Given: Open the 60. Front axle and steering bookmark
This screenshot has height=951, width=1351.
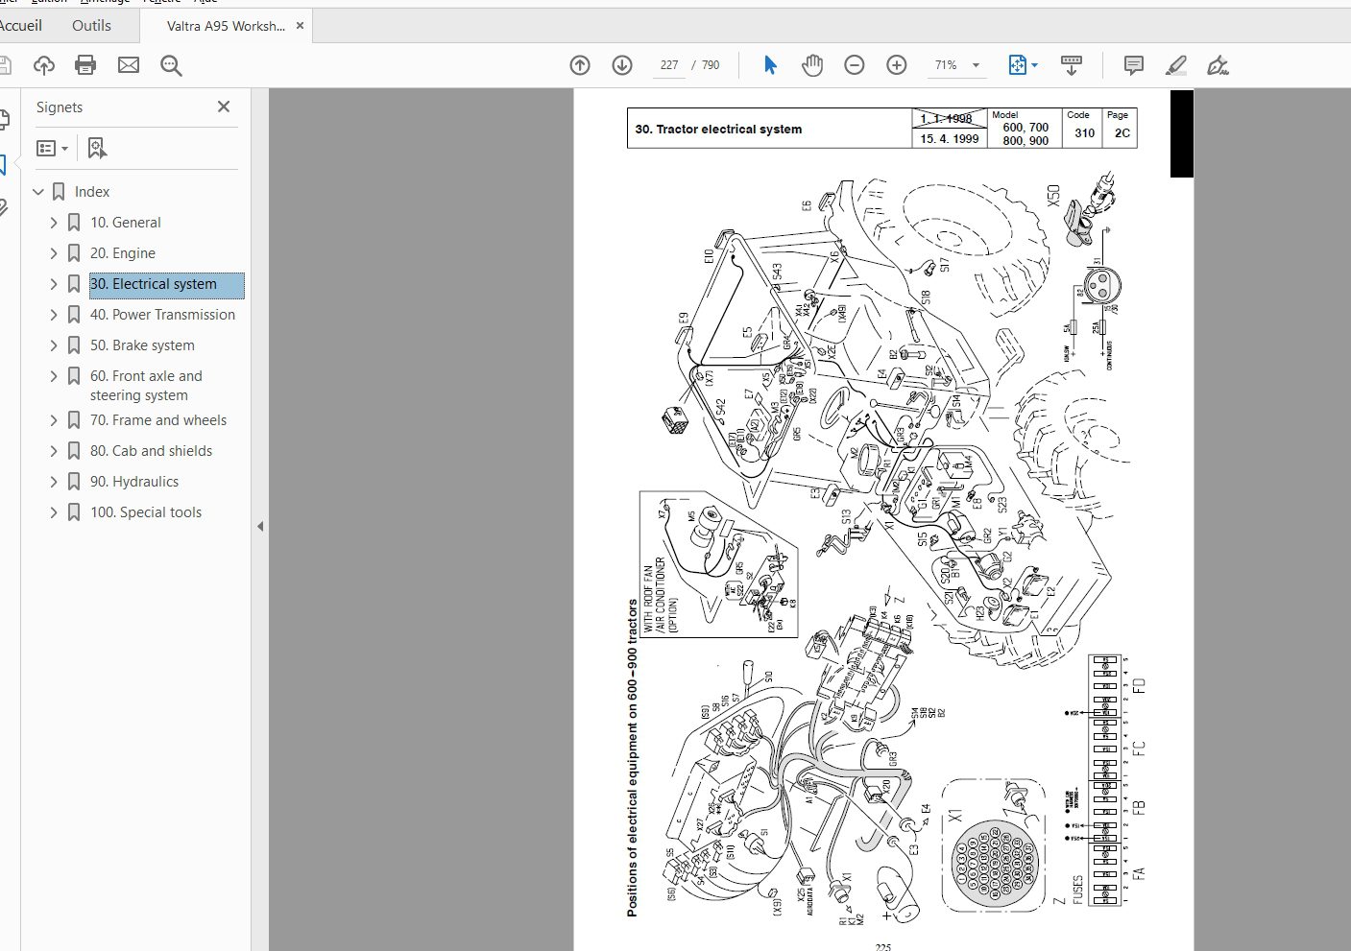Looking at the screenshot, I should (x=146, y=386).
